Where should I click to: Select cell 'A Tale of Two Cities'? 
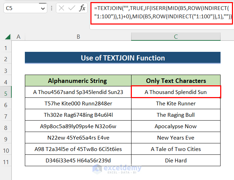(x=176, y=149)
